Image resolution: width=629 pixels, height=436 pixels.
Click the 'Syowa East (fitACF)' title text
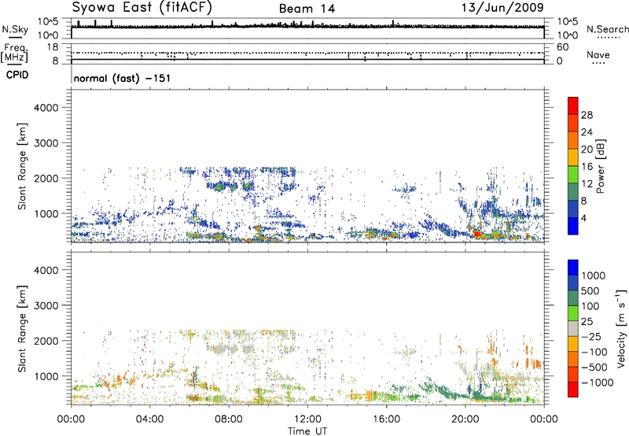pyautogui.click(x=142, y=8)
